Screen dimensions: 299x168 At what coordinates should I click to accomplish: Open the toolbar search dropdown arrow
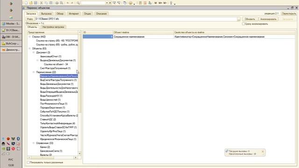tap(107, 3)
